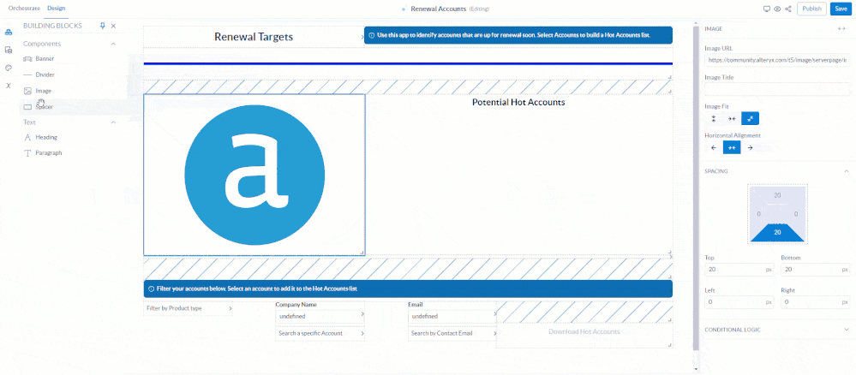Open the theme palette sidebar icon
This screenshot has height=375, width=856.
pos(9,68)
